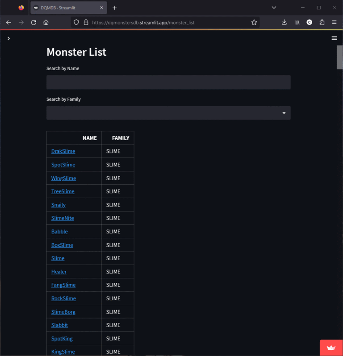Open the downloads panel
Image resolution: width=343 pixels, height=356 pixels.
tap(284, 22)
